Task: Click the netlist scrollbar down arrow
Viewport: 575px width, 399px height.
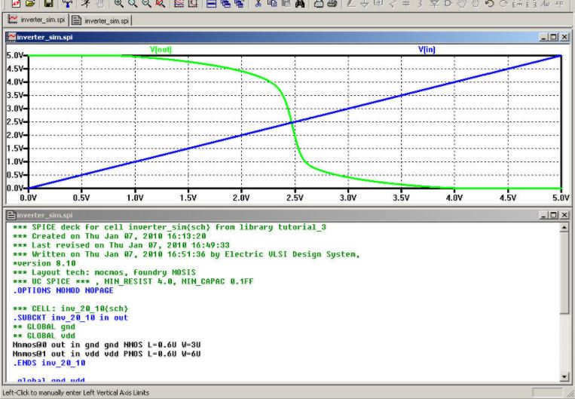Action: coord(565,376)
